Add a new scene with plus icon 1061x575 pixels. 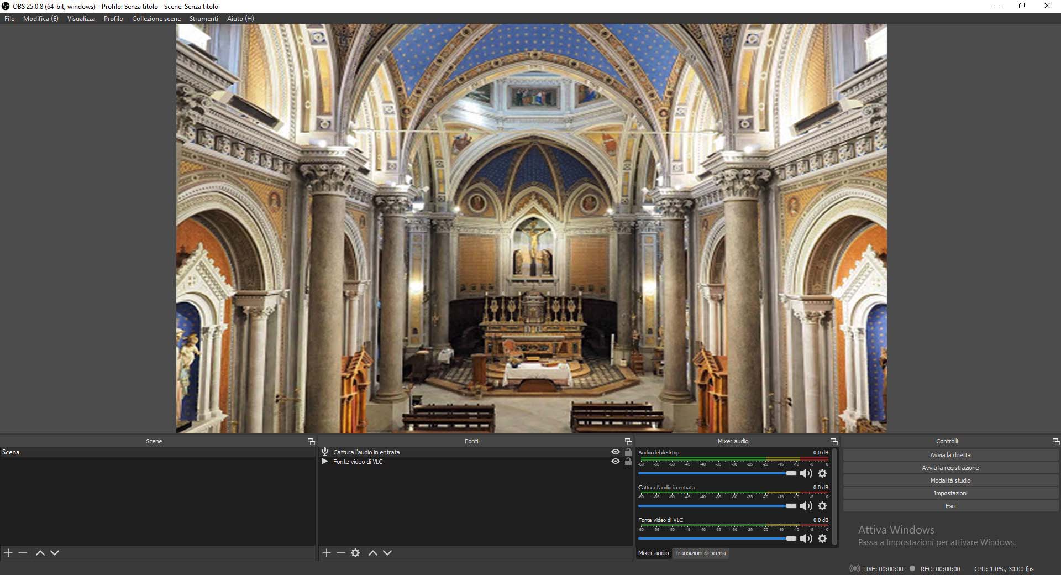(8, 553)
